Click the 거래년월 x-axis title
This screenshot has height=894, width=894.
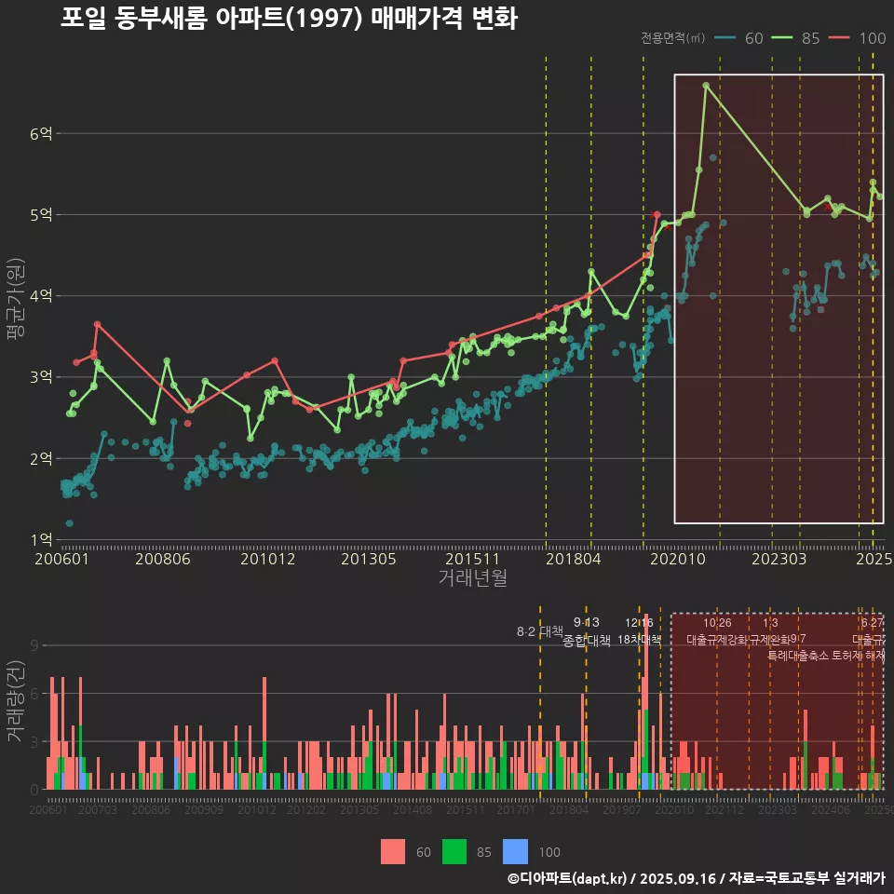[x=472, y=577]
